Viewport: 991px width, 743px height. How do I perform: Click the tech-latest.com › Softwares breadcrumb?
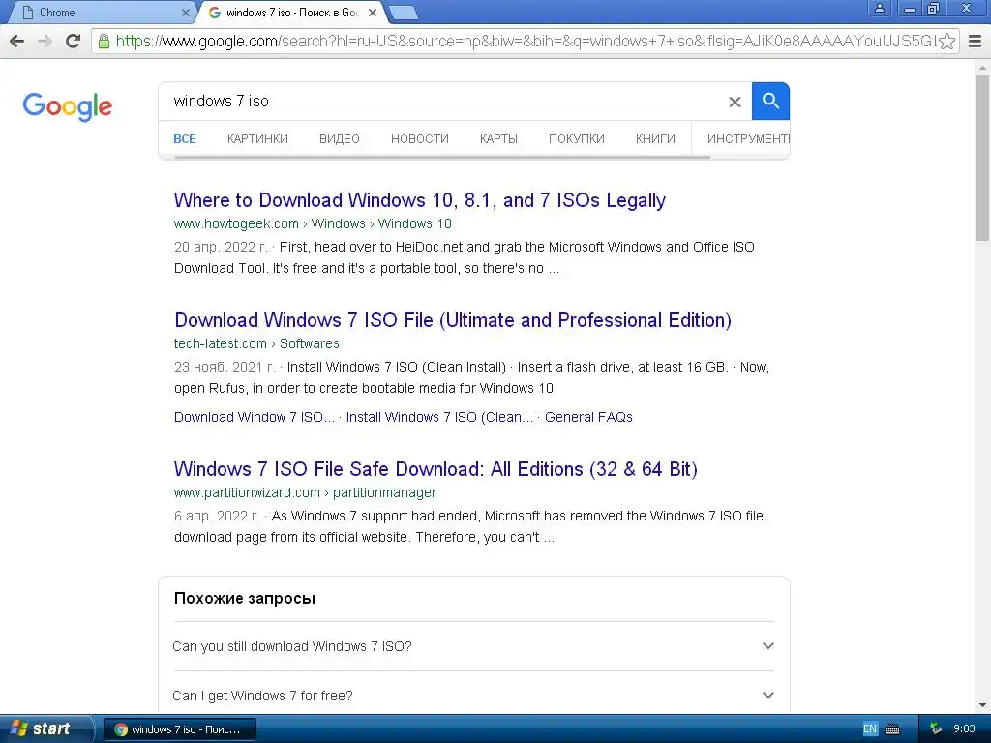(x=256, y=343)
